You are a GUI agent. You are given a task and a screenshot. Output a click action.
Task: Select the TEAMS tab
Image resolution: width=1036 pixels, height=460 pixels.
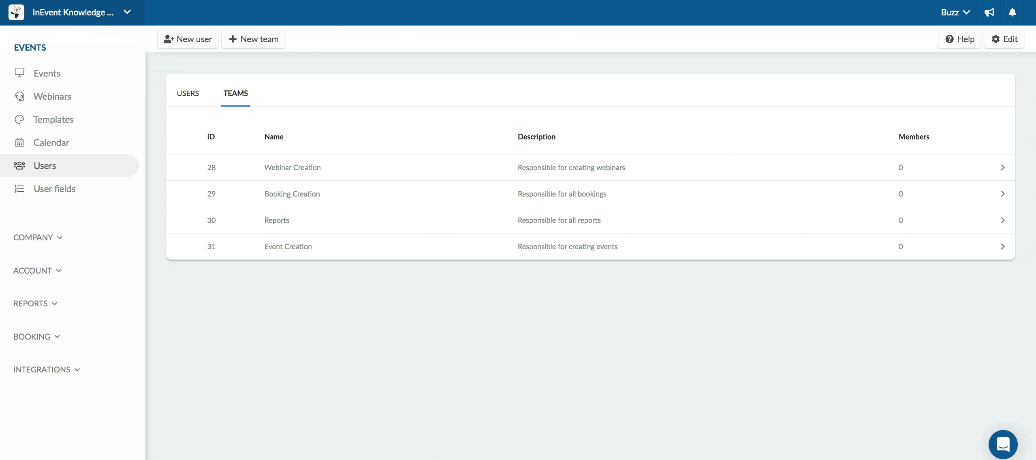[235, 93]
